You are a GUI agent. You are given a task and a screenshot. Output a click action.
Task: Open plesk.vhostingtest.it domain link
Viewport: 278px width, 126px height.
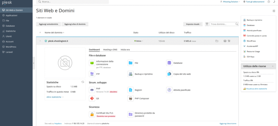click(58, 41)
